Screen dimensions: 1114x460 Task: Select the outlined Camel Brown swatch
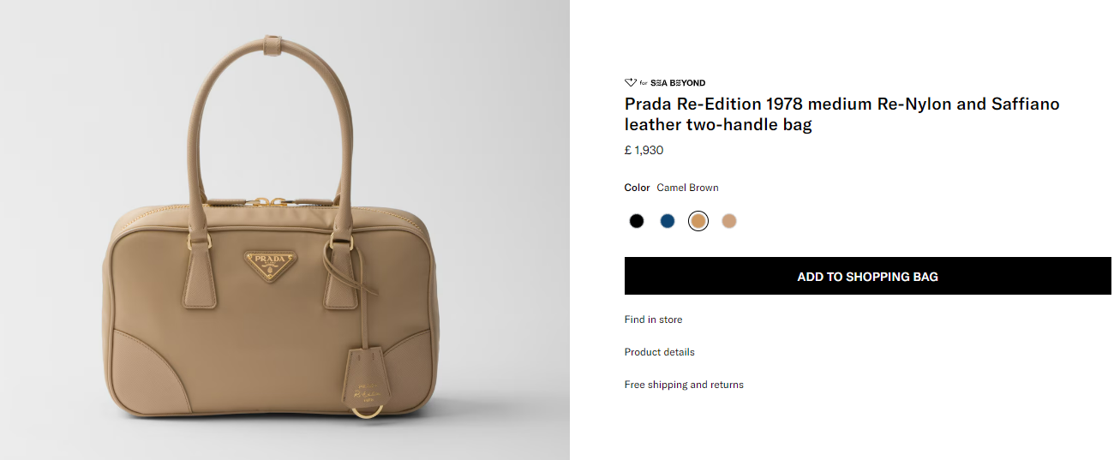698,221
